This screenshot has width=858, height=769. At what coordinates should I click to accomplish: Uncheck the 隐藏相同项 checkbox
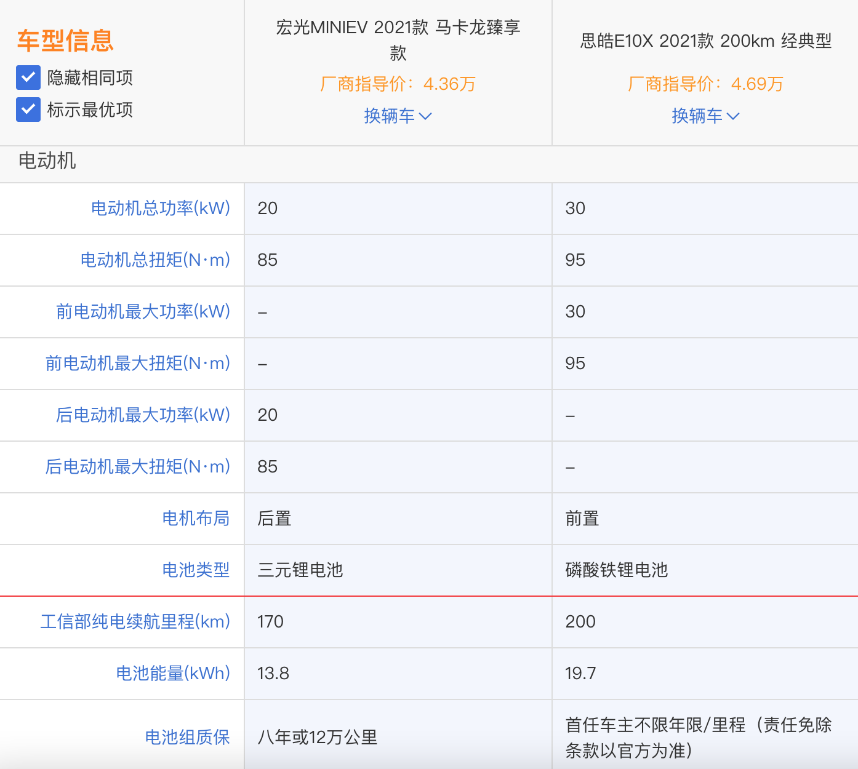pos(28,78)
